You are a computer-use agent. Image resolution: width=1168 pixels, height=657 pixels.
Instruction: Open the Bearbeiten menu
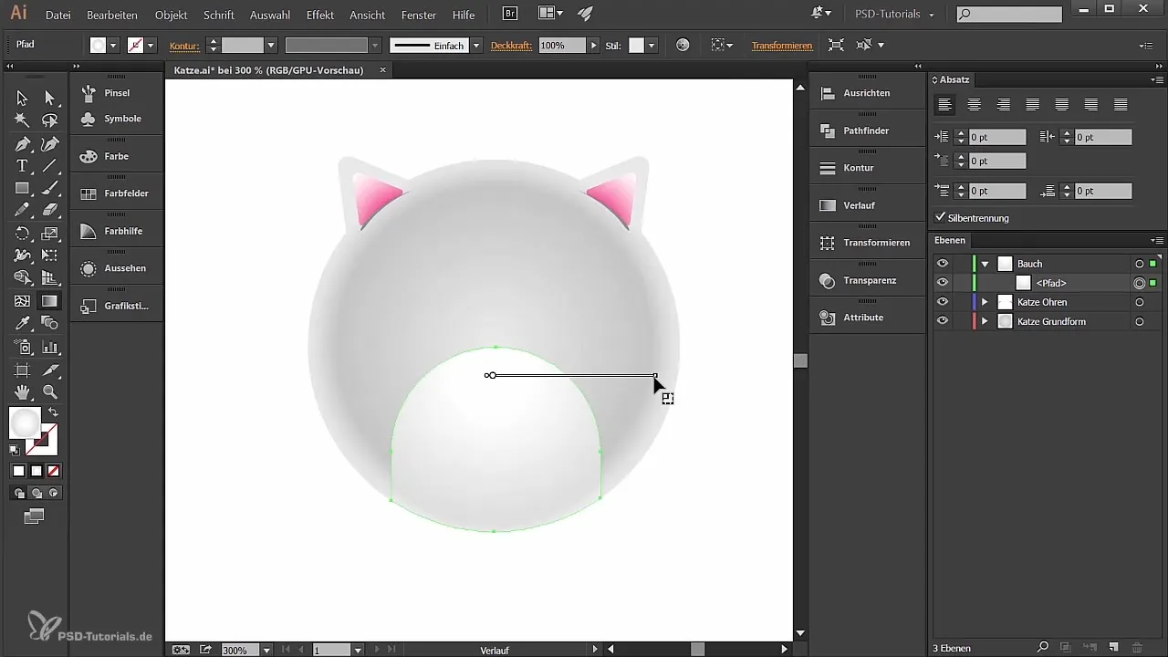112,15
